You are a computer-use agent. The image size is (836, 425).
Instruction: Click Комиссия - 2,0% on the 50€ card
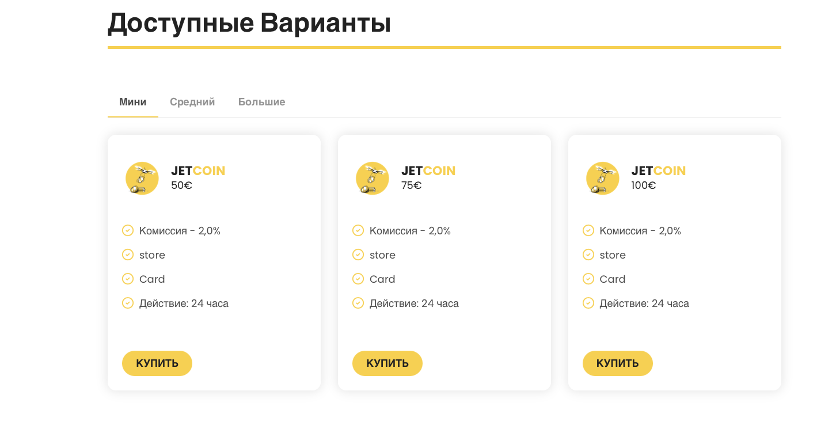tap(180, 231)
